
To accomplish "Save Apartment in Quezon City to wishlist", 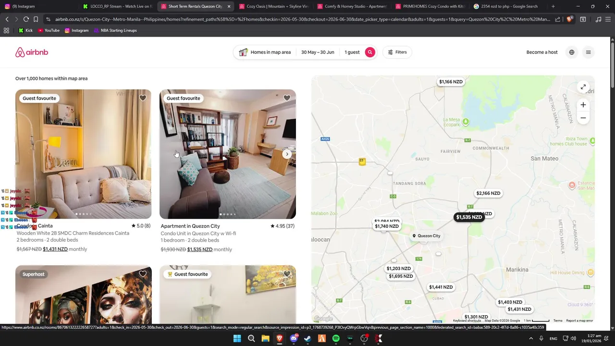I will (287, 98).
